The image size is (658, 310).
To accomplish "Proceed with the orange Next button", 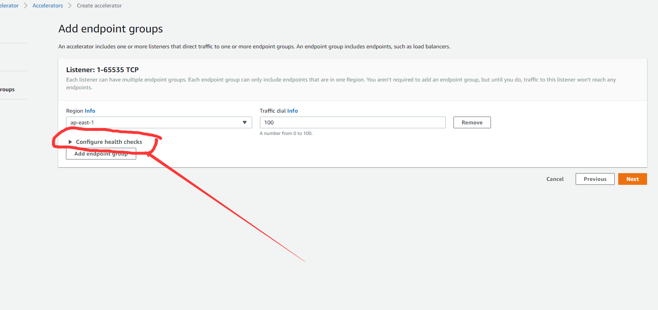I will [x=632, y=179].
